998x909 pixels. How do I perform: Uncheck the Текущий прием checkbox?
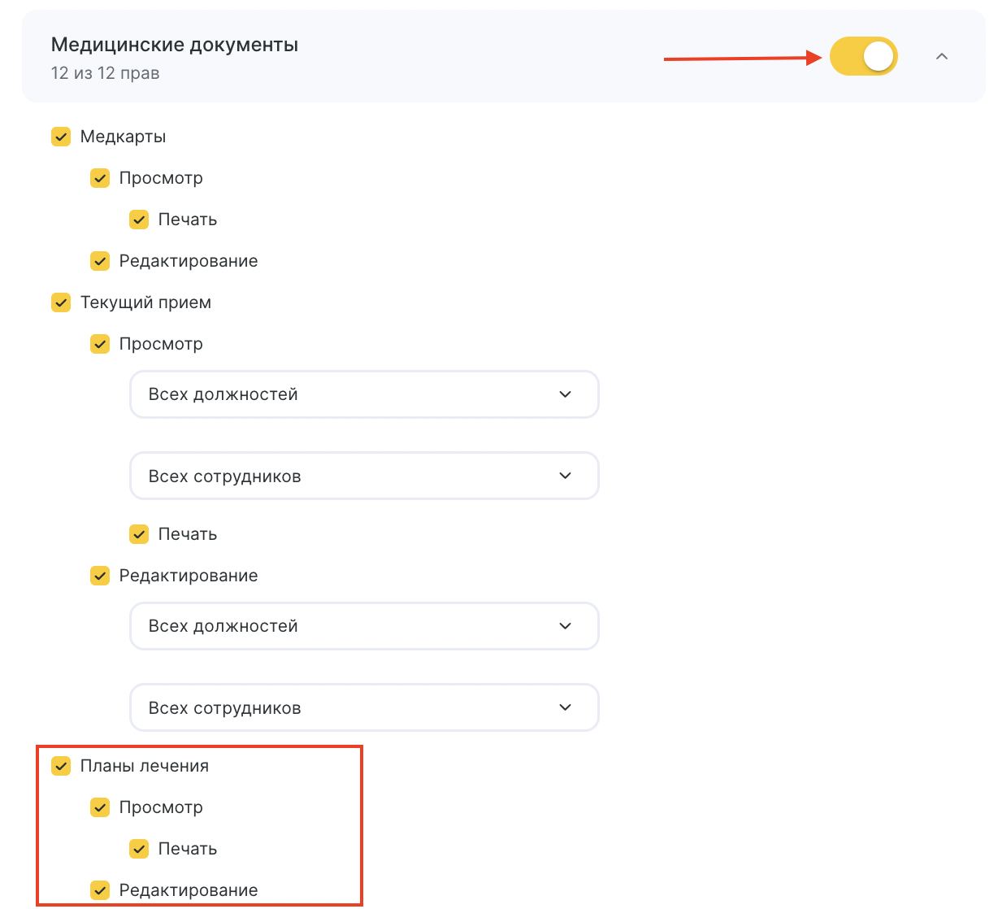click(x=61, y=302)
